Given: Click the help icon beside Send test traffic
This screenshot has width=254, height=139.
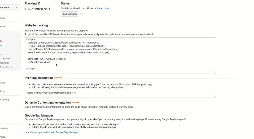Looking at the screenshot, I should (x=82, y=14).
